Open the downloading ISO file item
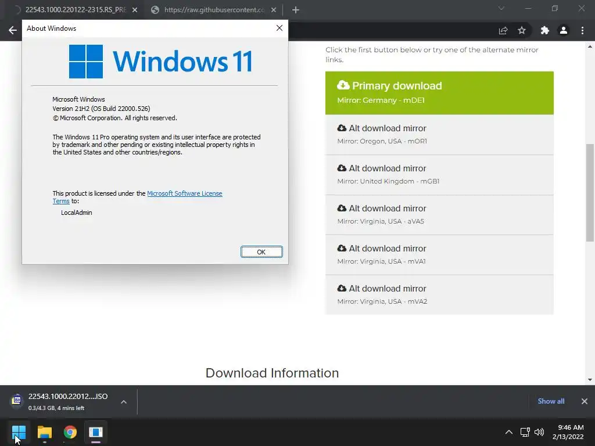Screen dimensions: 595x446 (x=60, y=401)
